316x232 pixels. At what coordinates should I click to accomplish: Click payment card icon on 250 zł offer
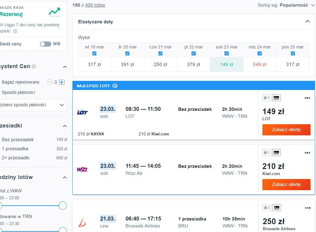pos(277,208)
